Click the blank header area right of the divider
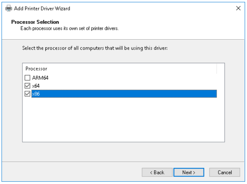 [220, 69]
